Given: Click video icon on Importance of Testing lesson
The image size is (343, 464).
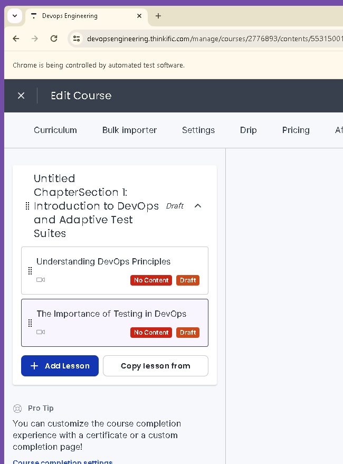Looking at the screenshot, I should click(41, 332).
